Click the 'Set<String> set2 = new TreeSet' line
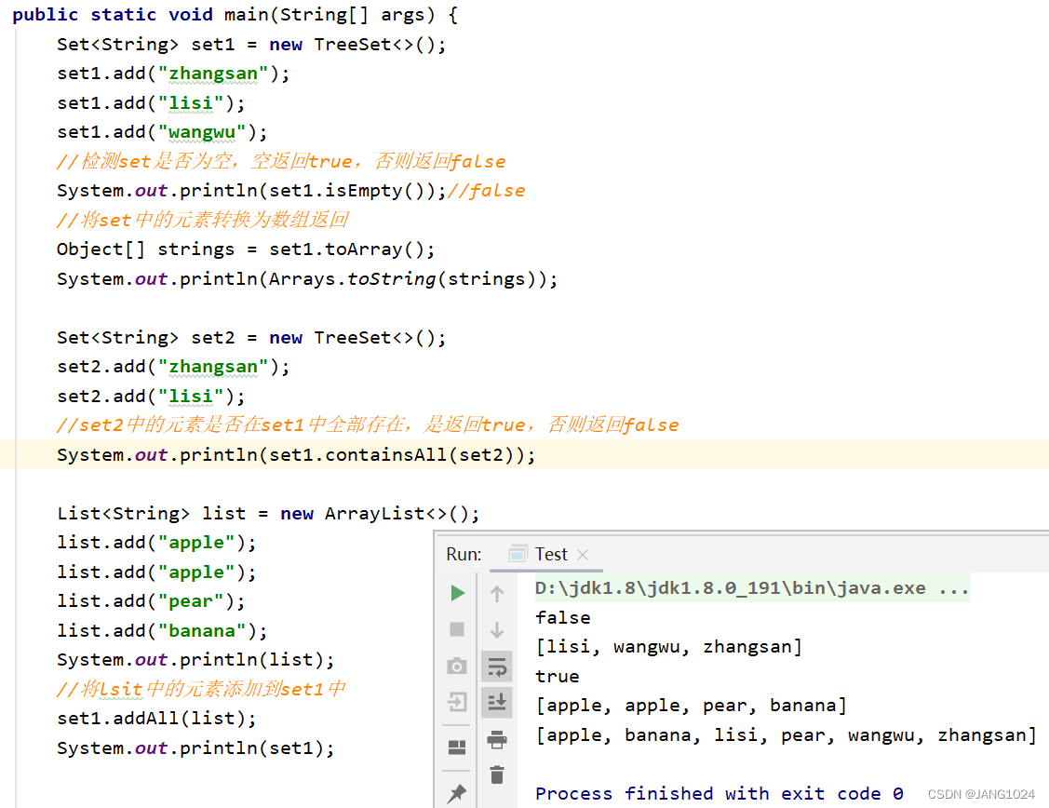This screenshot has width=1049, height=808. point(251,338)
